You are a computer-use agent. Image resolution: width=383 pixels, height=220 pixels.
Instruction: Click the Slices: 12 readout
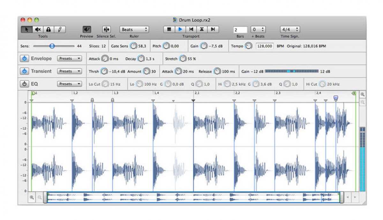pos(97,46)
